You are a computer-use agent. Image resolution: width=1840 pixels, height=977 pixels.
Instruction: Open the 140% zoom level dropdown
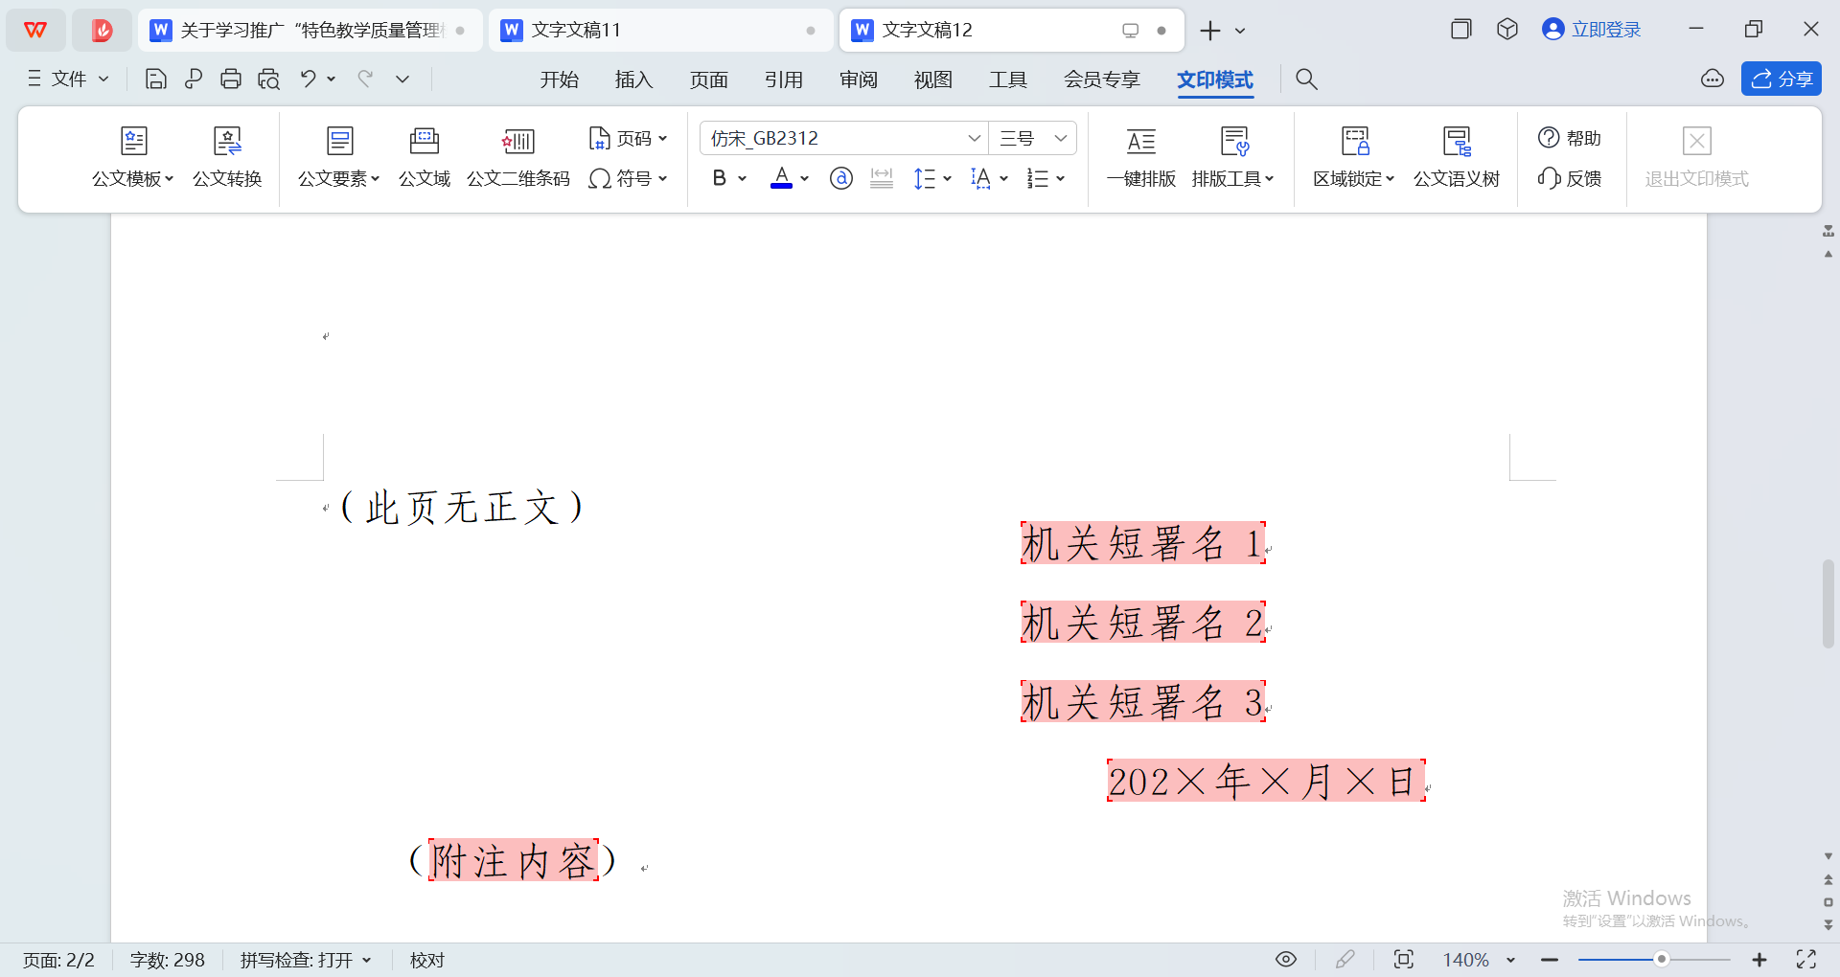pos(1478,960)
